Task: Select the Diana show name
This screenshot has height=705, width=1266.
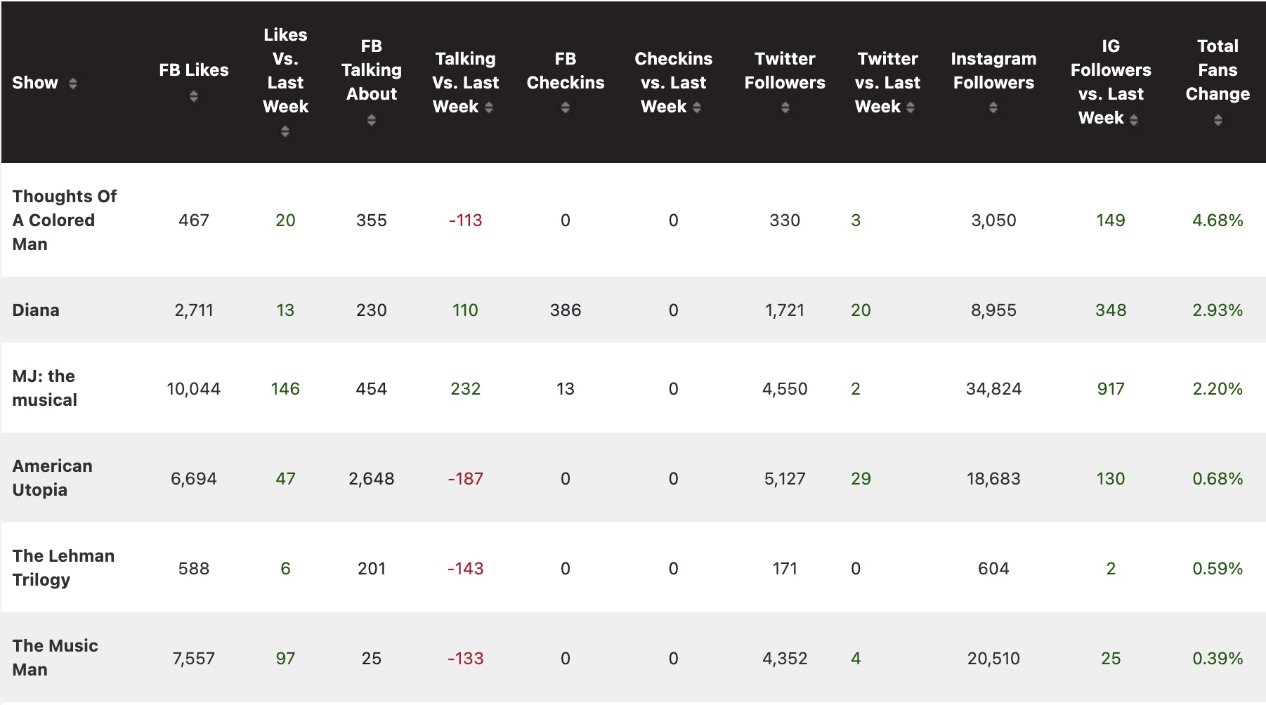Action: tap(36, 310)
